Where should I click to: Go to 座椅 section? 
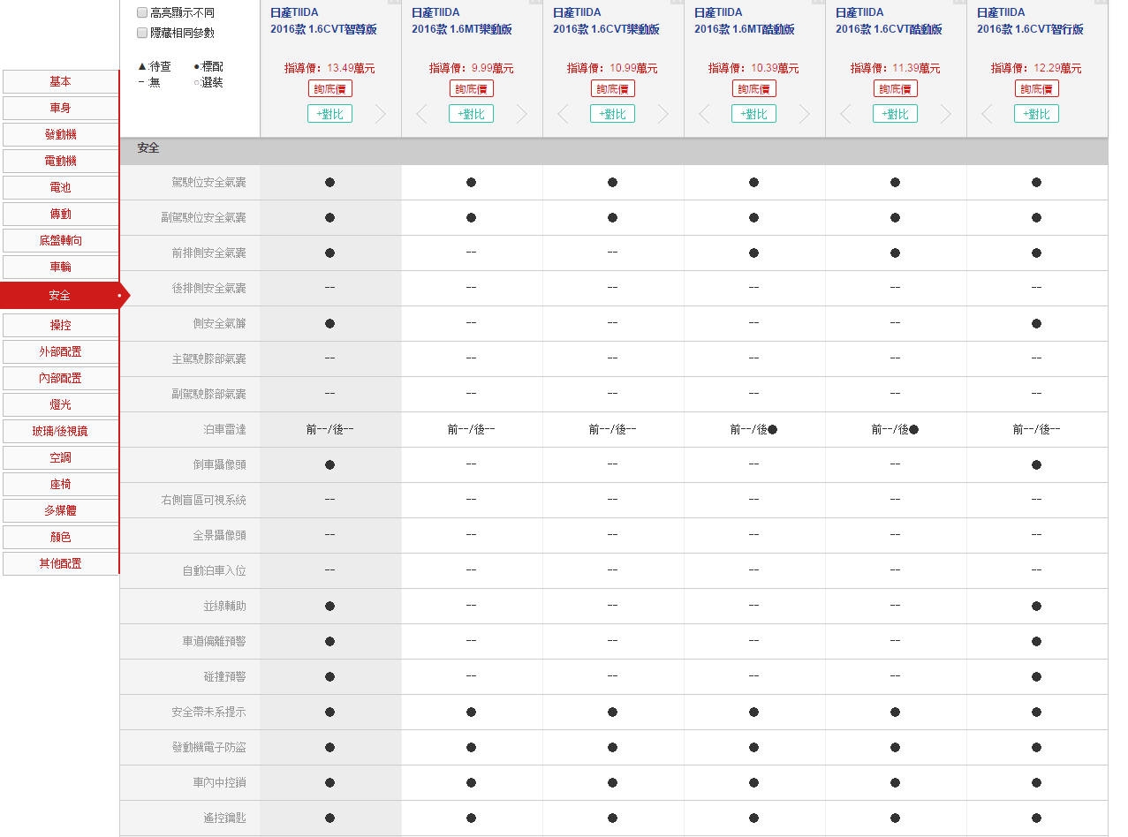click(60, 484)
